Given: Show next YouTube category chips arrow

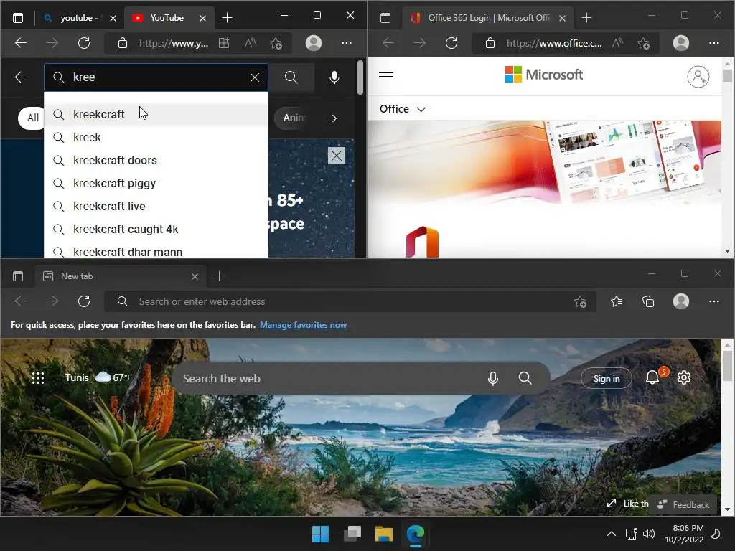Looking at the screenshot, I should coord(334,118).
